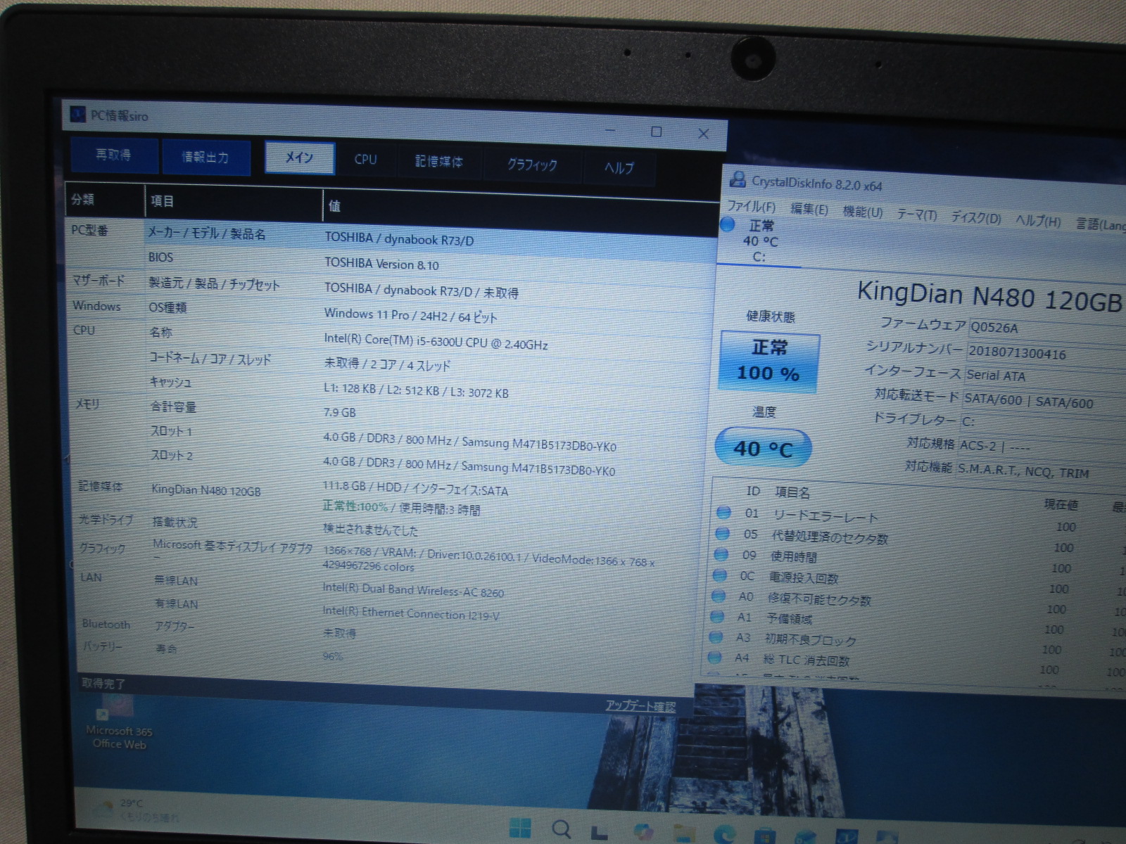Click the interface field Serial ATA
Image resolution: width=1126 pixels, height=844 pixels.
1044,377
